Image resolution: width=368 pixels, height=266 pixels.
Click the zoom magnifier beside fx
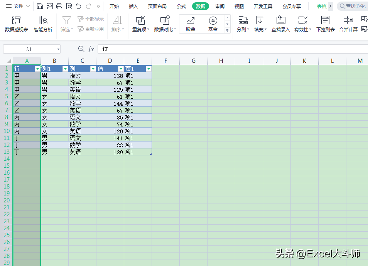coord(81,49)
